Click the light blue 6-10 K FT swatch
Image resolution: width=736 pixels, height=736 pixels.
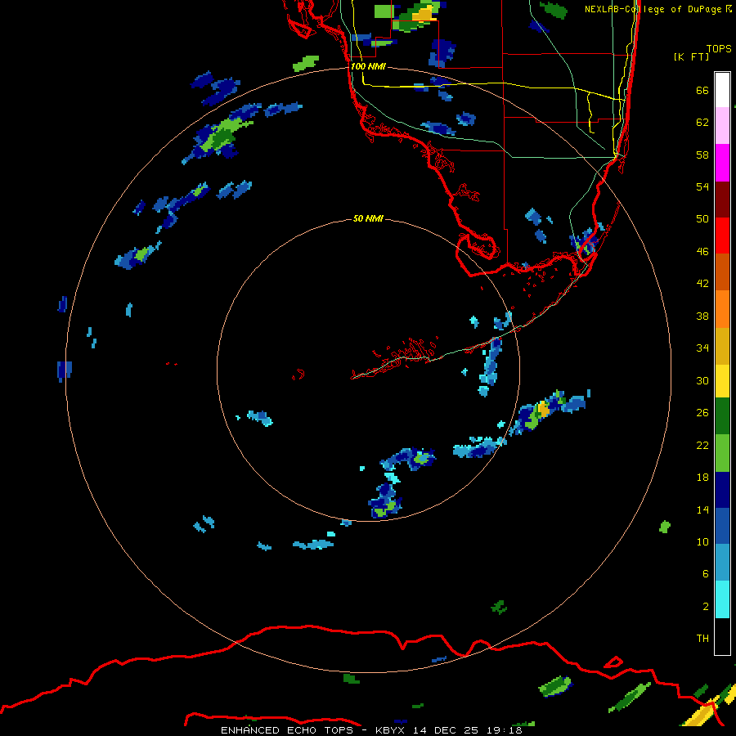[722, 563]
